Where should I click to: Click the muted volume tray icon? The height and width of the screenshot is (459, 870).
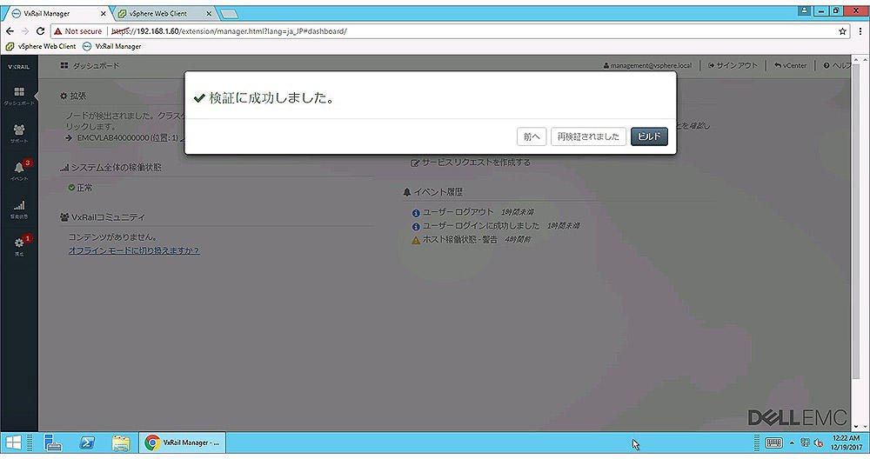[x=819, y=442]
